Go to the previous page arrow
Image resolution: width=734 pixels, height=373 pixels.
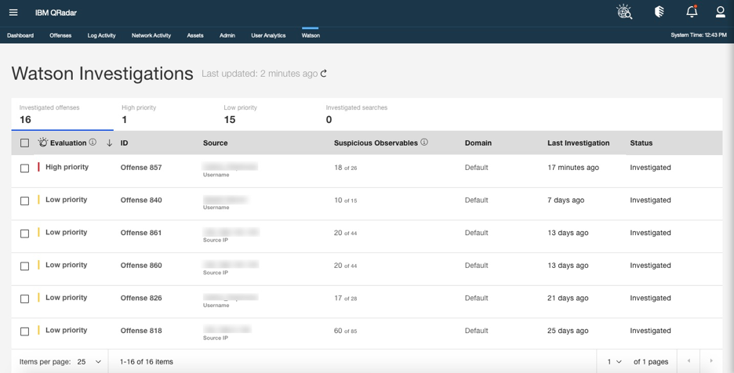click(x=689, y=361)
